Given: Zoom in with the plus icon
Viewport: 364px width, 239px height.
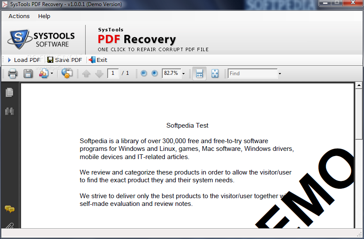Looking at the screenshot, I should click(x=154, y=74).
